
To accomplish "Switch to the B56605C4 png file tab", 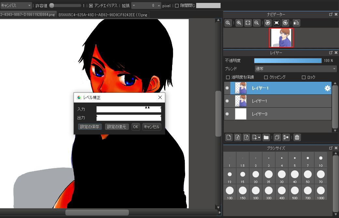I will point(103,15).
